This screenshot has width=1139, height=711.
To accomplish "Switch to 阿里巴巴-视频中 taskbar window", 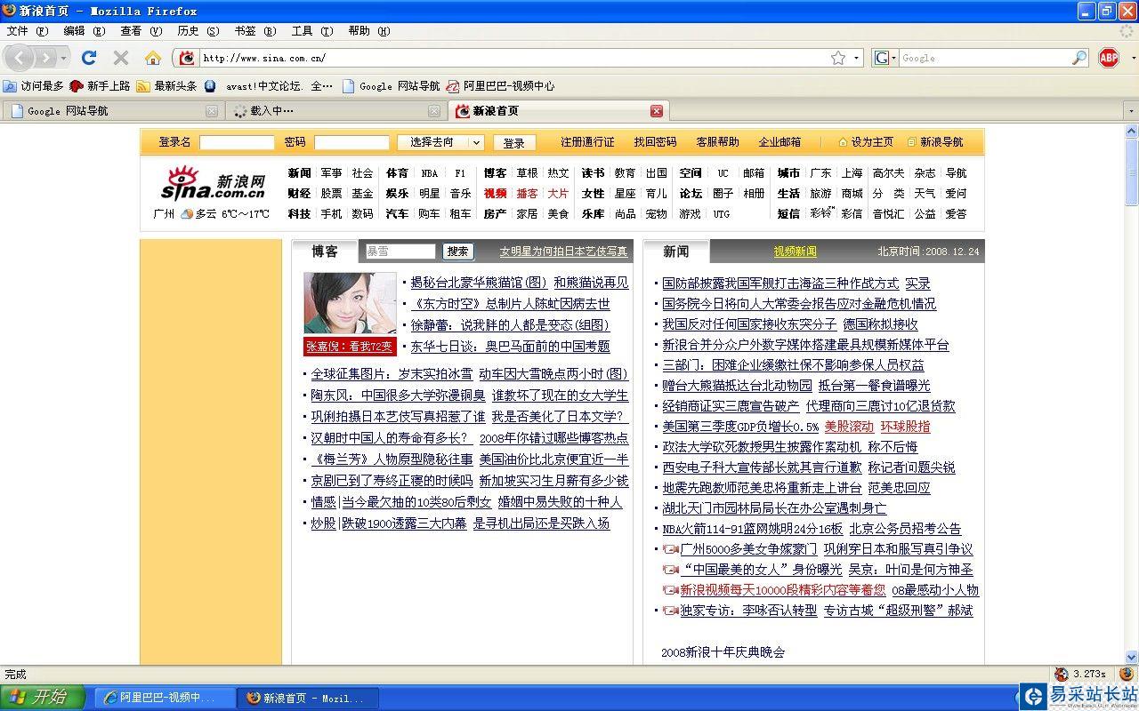I will (166, 698).
